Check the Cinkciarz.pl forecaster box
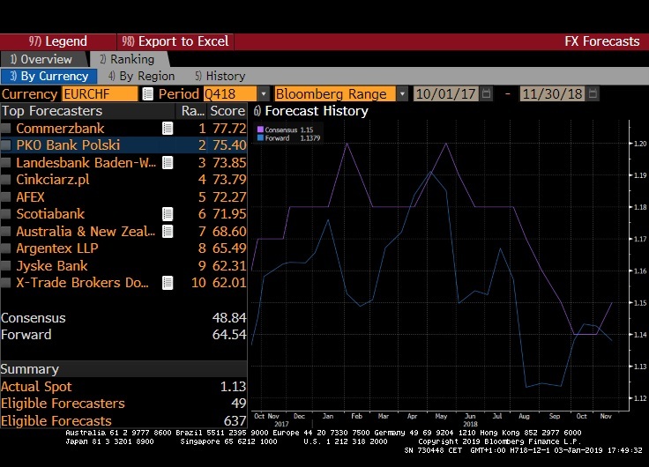The image size is (649, 467). pos(7,180)
